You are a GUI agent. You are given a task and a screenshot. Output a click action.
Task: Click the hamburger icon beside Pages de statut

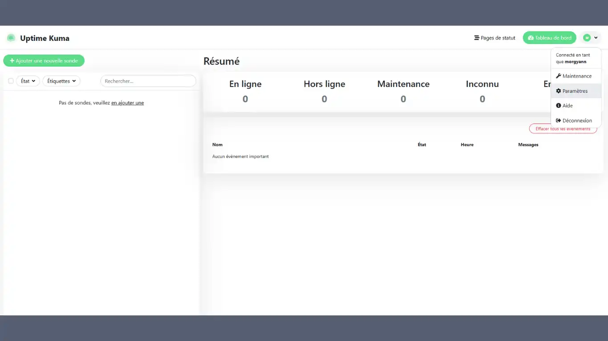[477, 38]
